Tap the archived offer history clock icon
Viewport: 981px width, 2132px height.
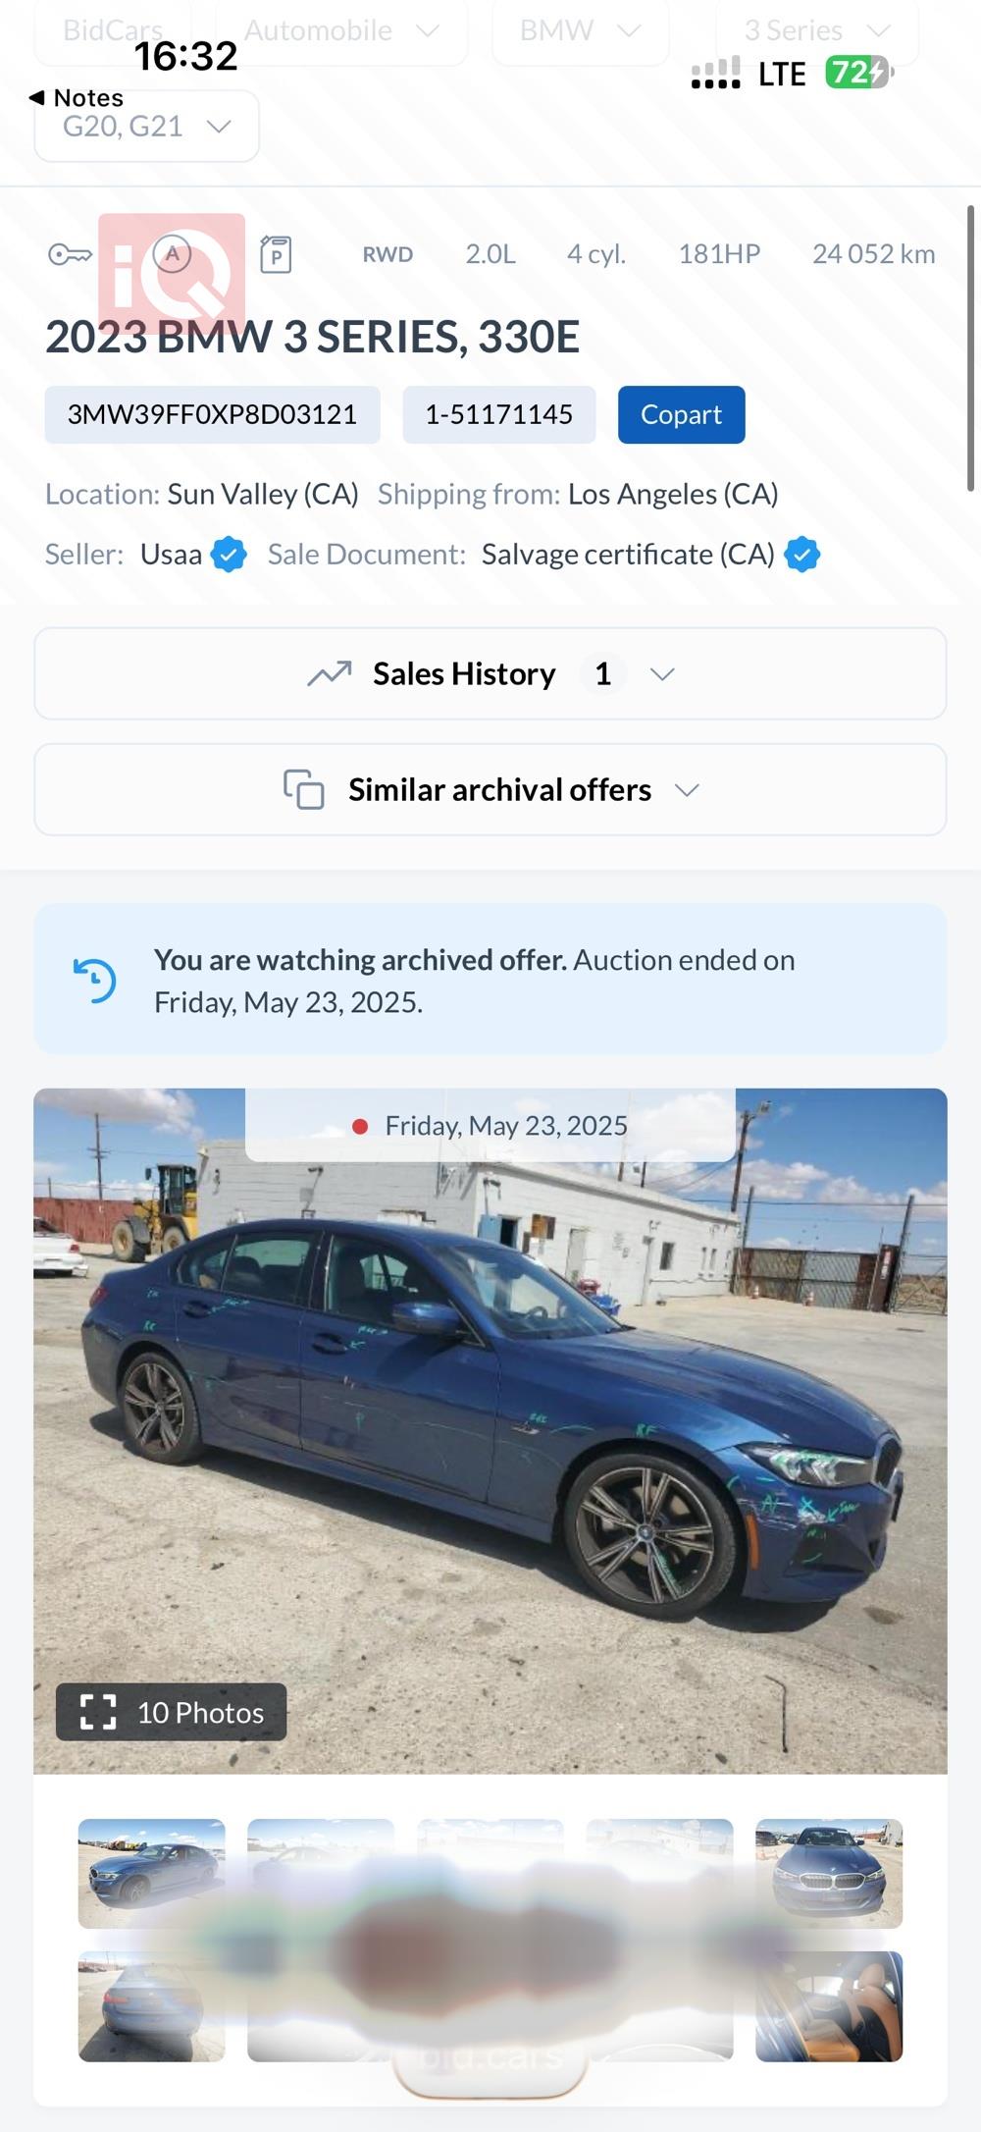pos(95,980)
